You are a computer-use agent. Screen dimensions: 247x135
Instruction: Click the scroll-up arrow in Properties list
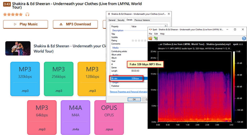(165, 26)
